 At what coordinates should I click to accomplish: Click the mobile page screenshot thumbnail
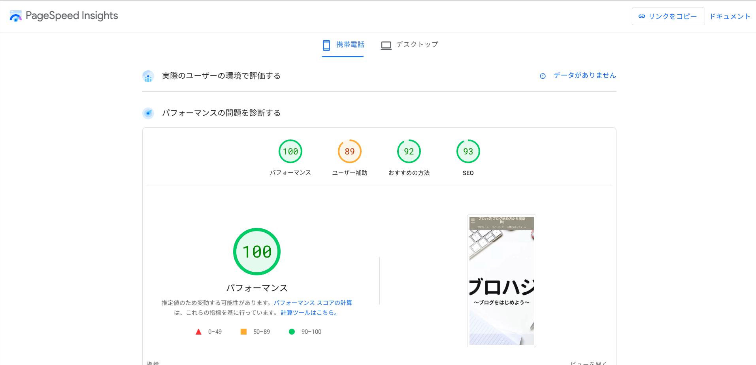coord(501,281)
